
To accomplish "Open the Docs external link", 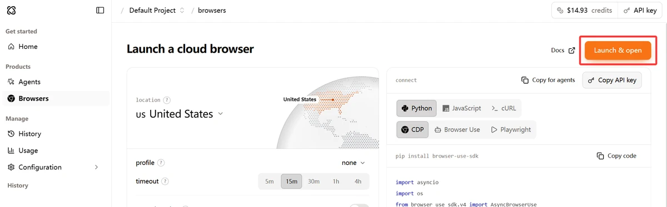I will point(563,51).
